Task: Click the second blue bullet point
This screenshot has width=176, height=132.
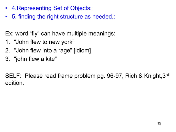Action: (x=6, y=17)
